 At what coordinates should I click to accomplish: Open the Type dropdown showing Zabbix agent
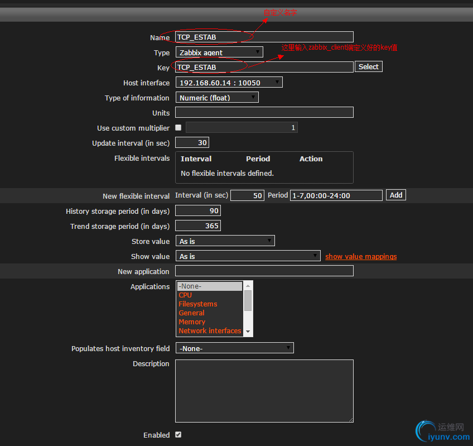click(219, 52)
